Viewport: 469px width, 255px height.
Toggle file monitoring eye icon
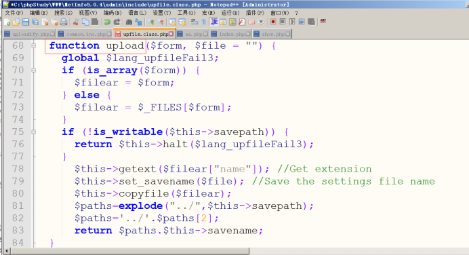click(261, 22)
